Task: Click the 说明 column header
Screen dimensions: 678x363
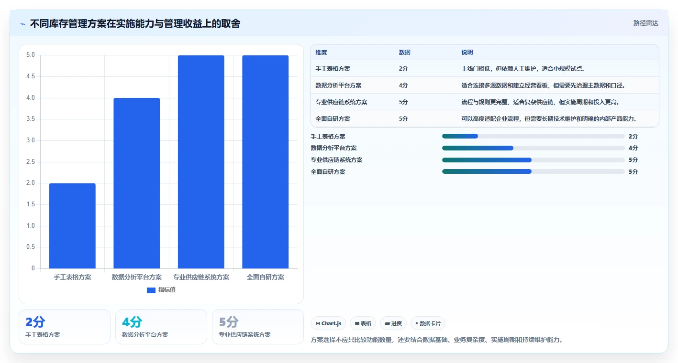Action: tap(467, 53)
